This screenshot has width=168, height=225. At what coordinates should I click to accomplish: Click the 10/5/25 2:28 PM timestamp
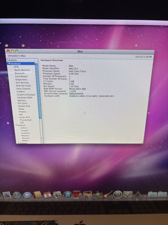click(x=144, y=57)
